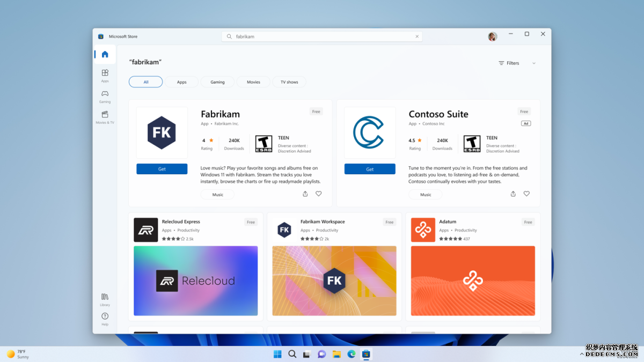Open the Relecloud banner thumbnail
This screenshot has width=644, height=362.
(x=195, y=281)
